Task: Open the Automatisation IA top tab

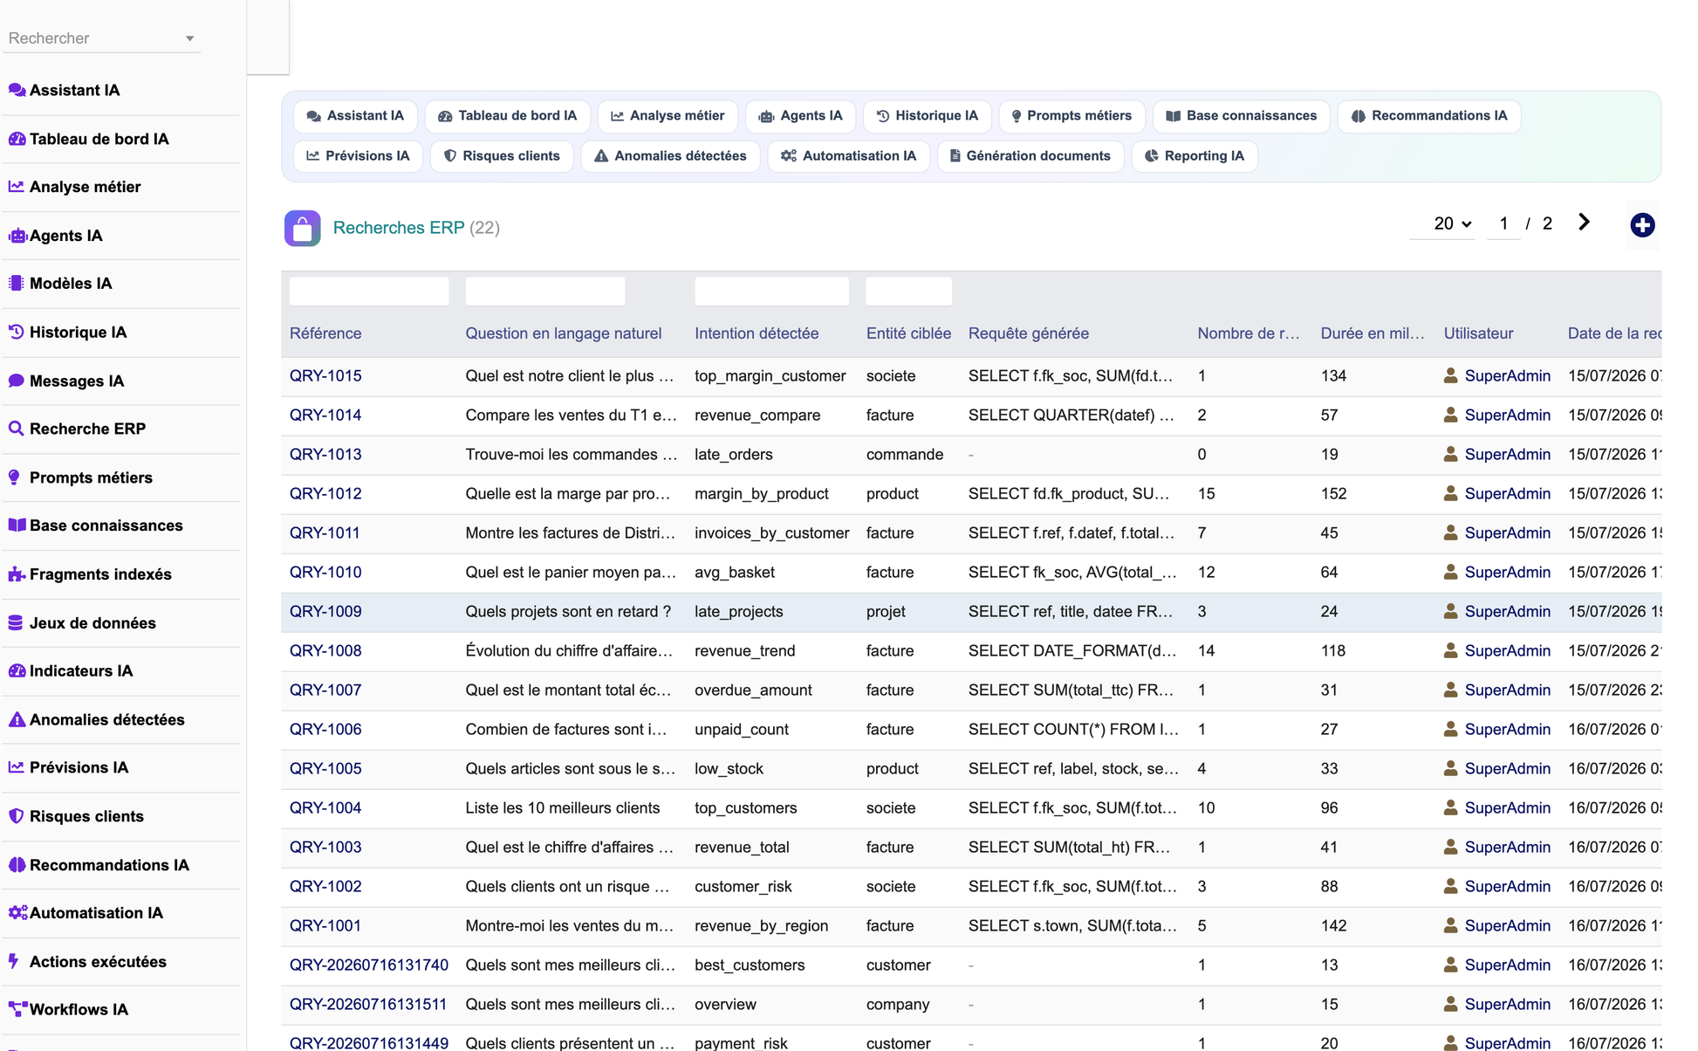Action: coord(849,156)
